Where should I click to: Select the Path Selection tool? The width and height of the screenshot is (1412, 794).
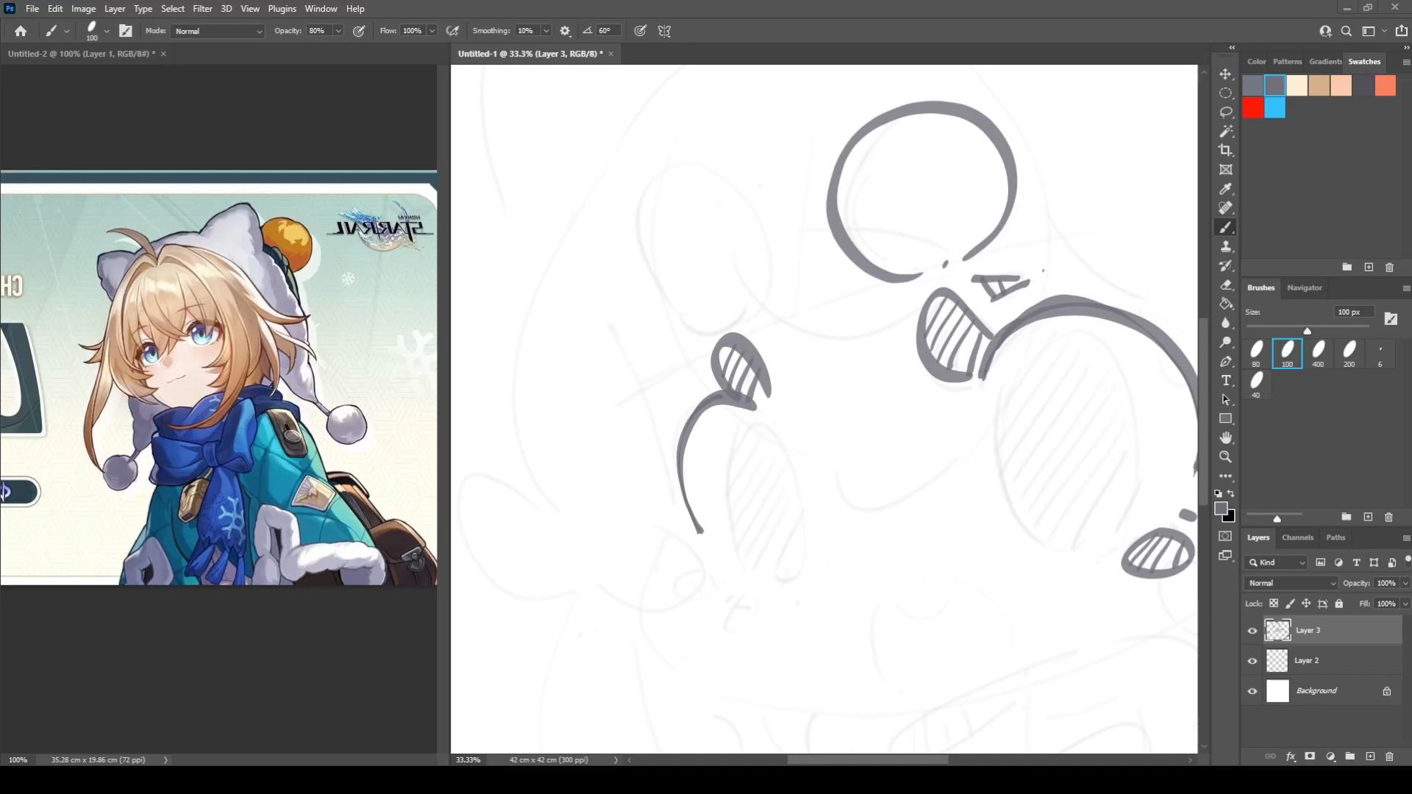(x=1225, y=399)
